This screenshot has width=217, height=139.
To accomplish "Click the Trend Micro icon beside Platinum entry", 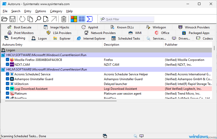I will click(x=12, y=94).
